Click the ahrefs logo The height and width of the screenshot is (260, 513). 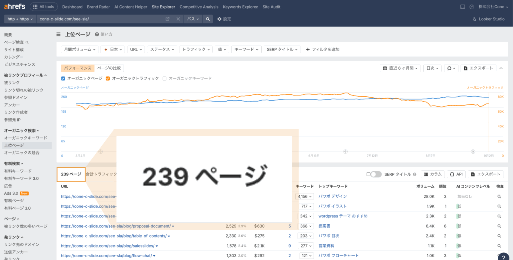click(14, 7)
